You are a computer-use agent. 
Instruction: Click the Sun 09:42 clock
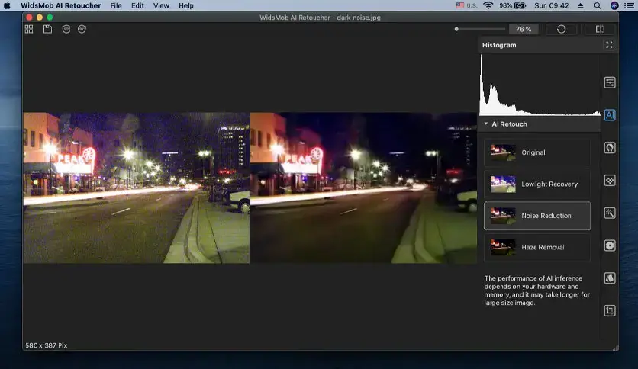(x=551, y=5)
